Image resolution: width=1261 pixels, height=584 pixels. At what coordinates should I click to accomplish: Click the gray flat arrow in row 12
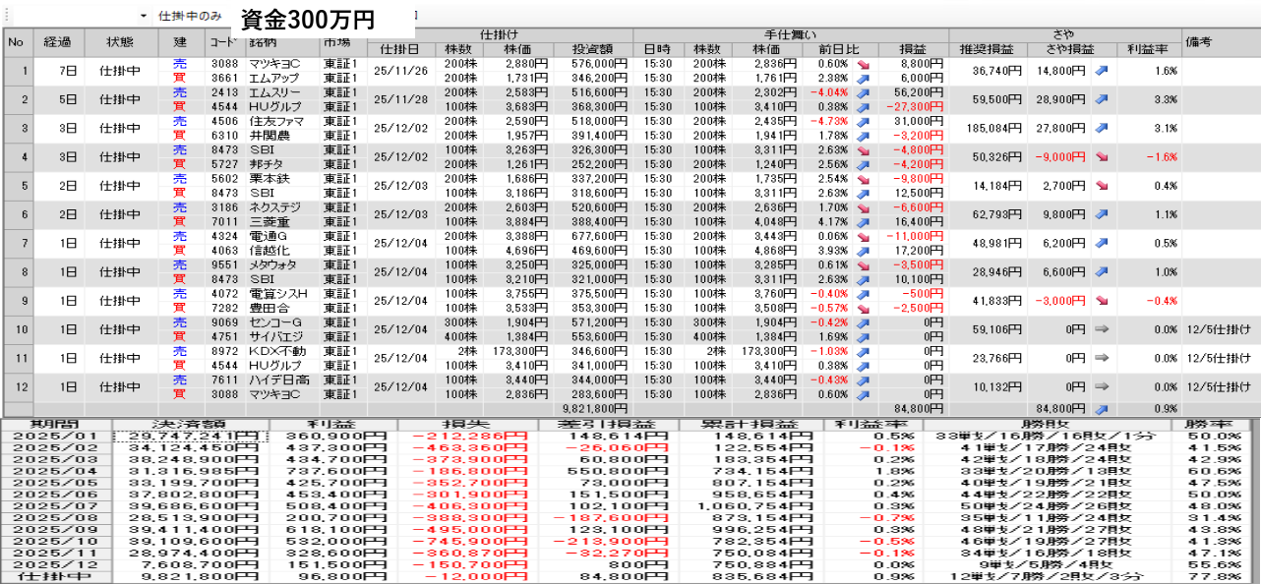tap(1102, 386)
